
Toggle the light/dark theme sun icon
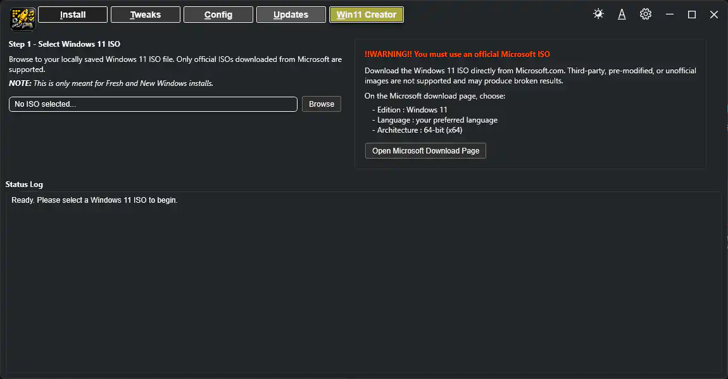click(598, 14)
